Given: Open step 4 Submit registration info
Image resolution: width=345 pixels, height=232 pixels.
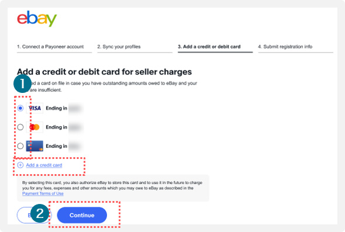Looking at the screenshot, I should [x=285, y=47].
